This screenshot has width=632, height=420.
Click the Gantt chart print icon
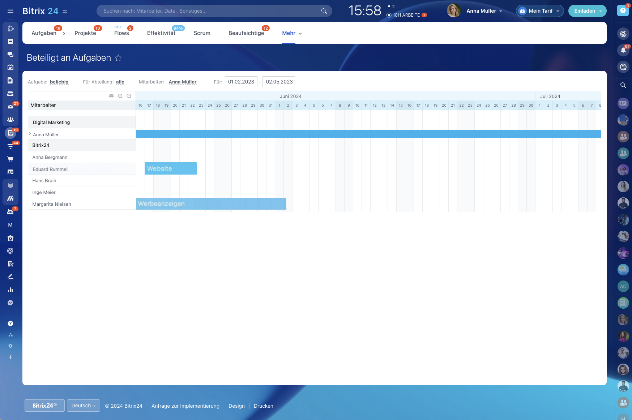click(111, 96)
